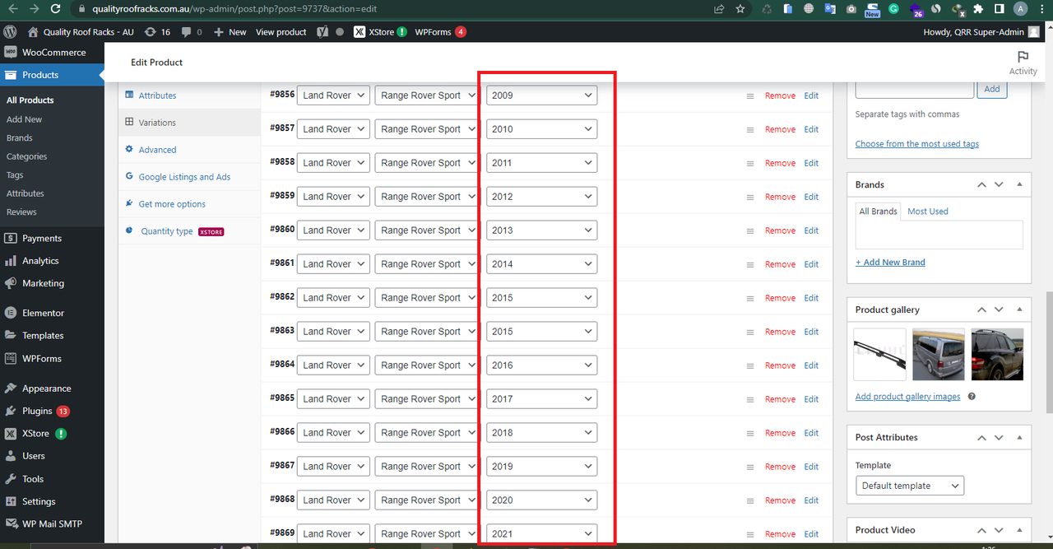Open WPForms in the admin bar

(x=440, y=32)
